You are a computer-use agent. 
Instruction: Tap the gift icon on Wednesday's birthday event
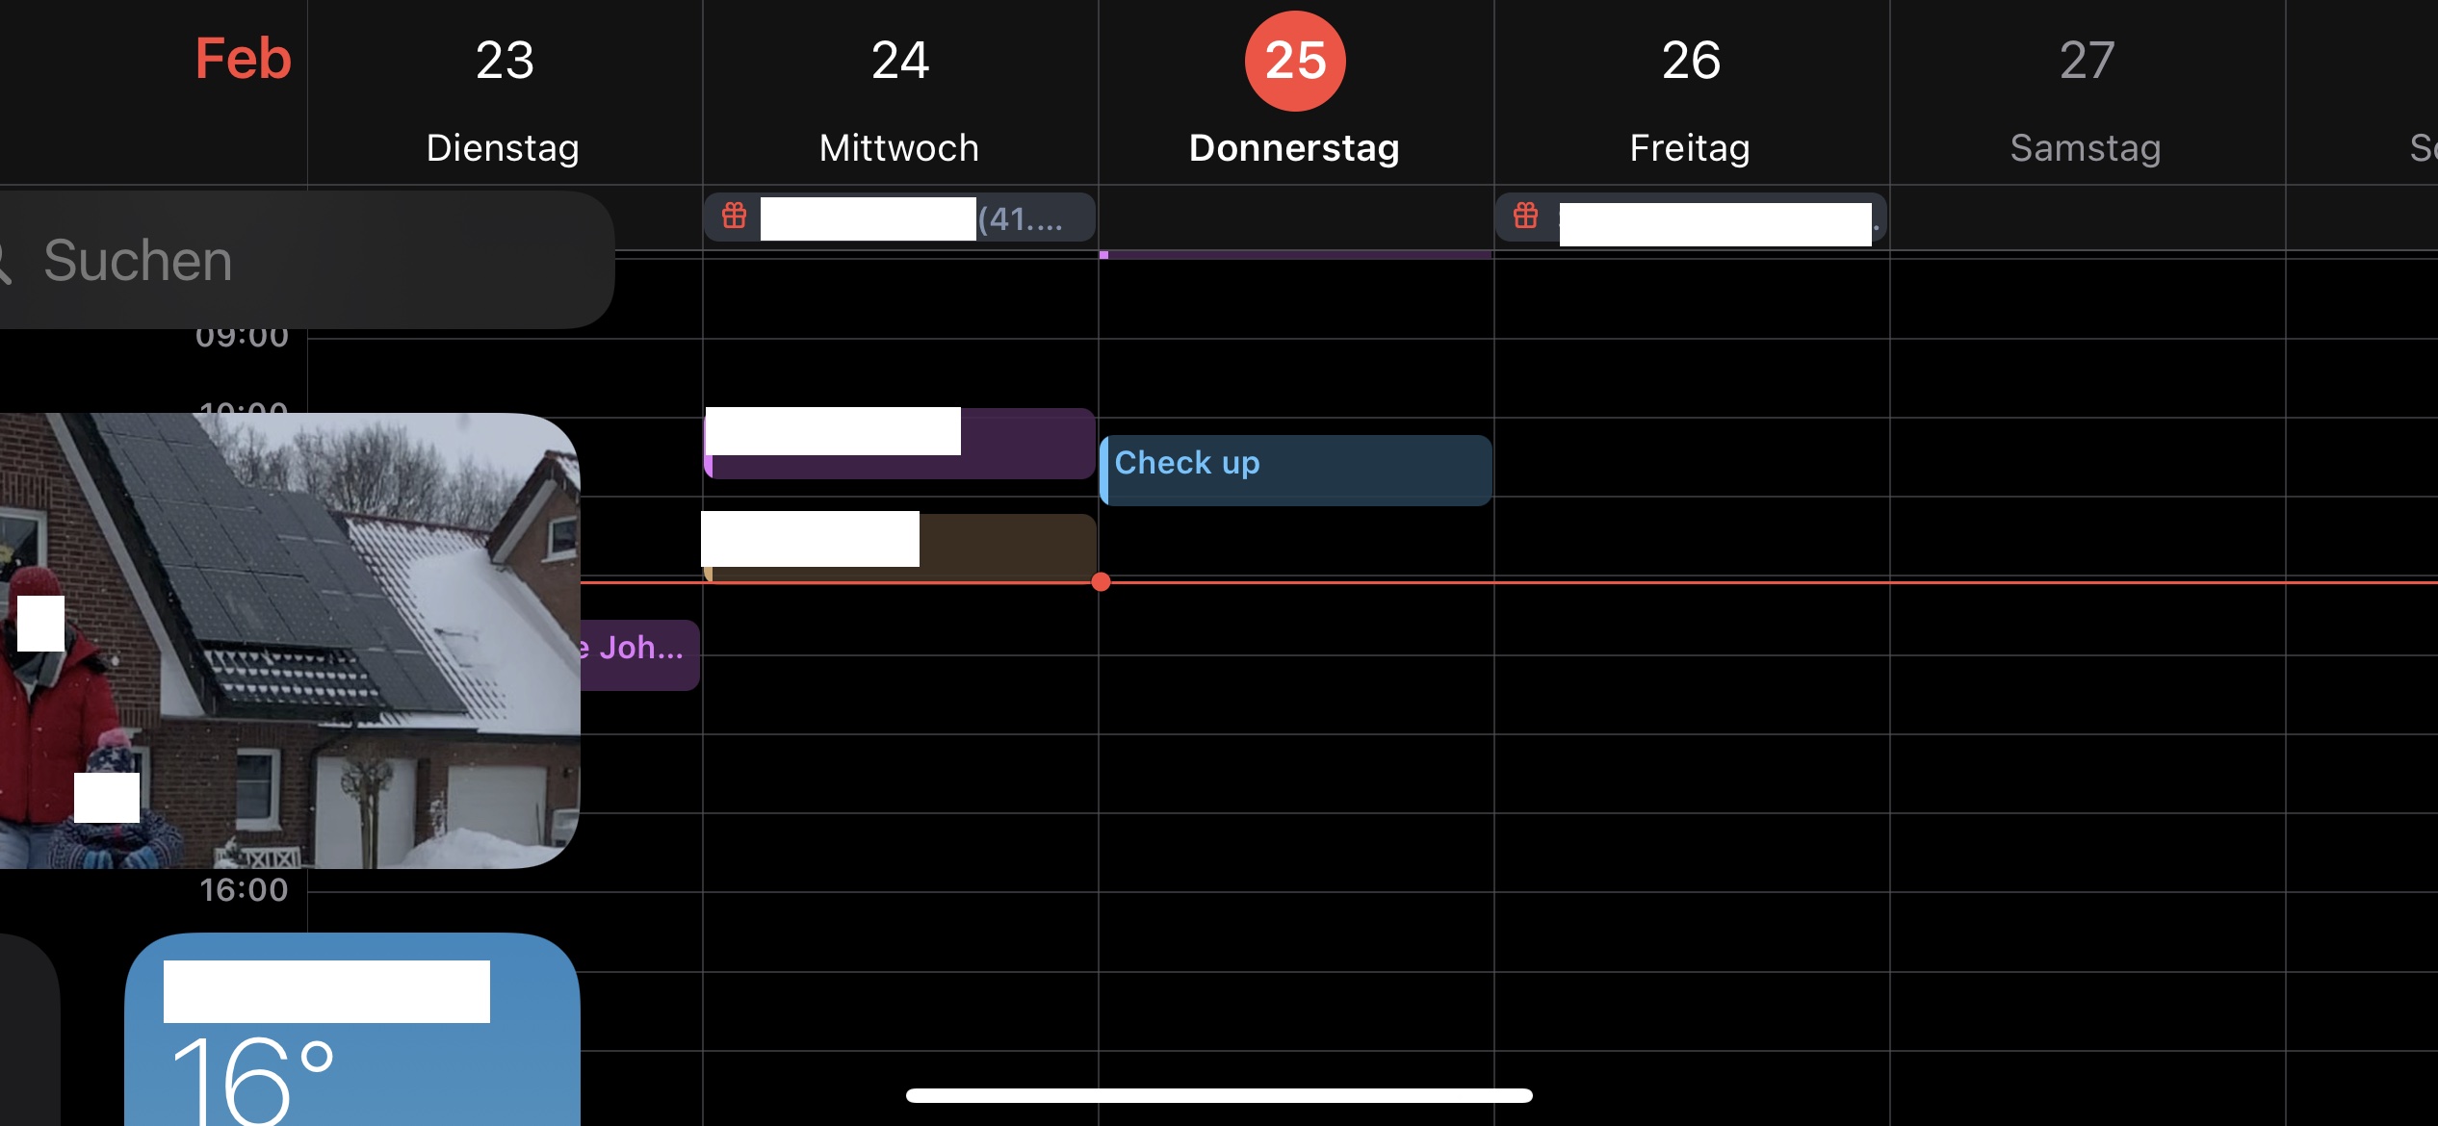pyautogui.click(x=735, y=216)
